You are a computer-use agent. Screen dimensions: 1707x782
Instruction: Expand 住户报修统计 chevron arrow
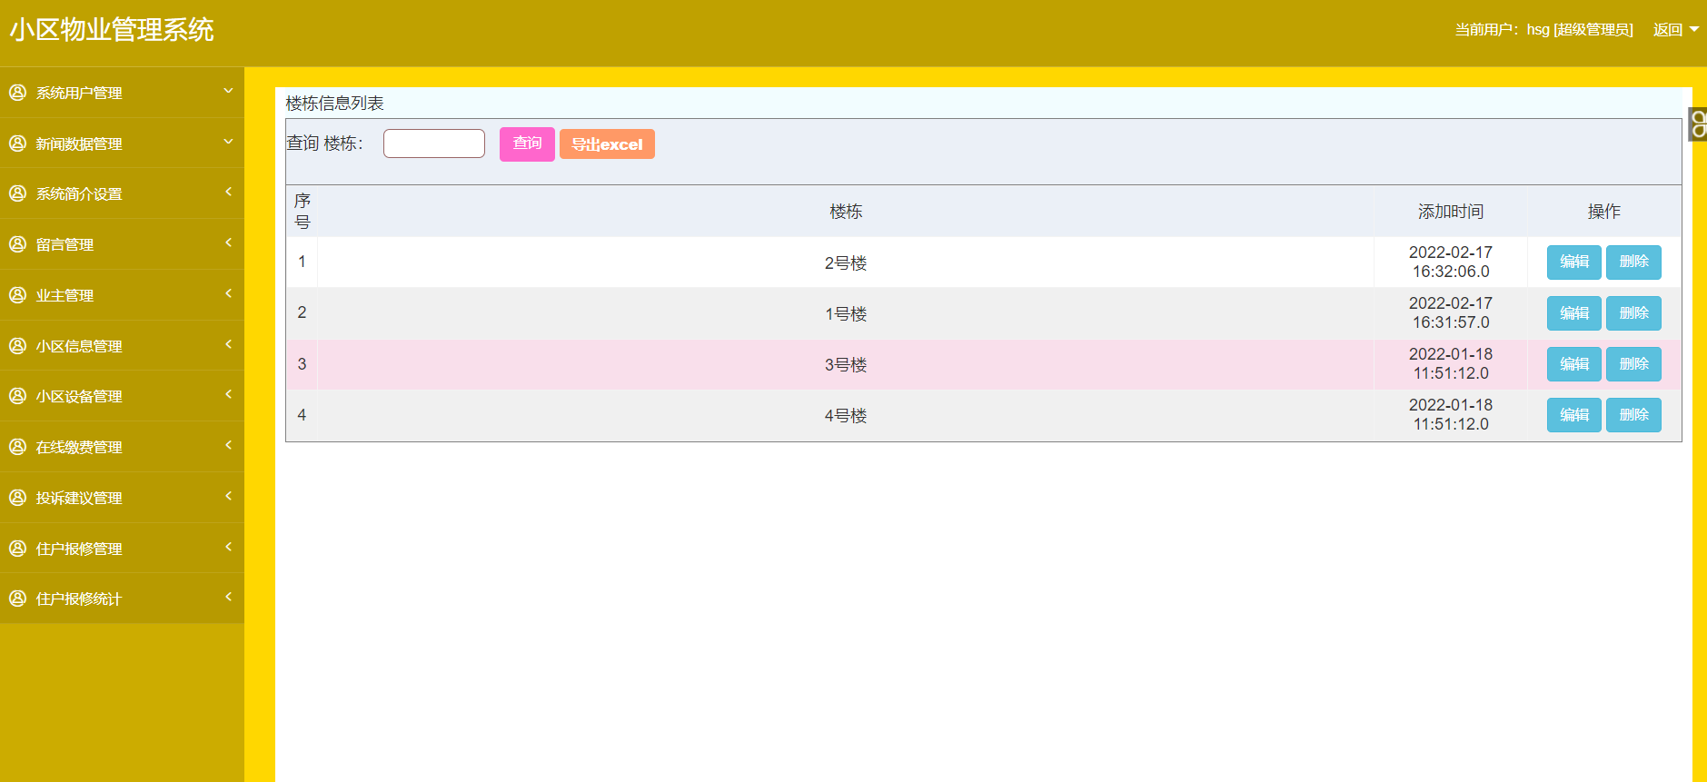(228, 597)
